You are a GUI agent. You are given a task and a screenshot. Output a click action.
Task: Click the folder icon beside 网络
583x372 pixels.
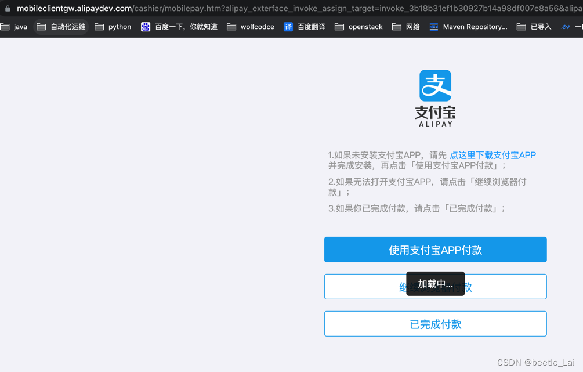pyautogui.click(x=397, y=27)
